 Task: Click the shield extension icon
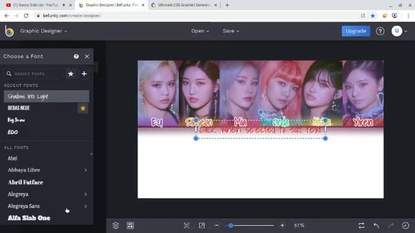pos(394,16)
